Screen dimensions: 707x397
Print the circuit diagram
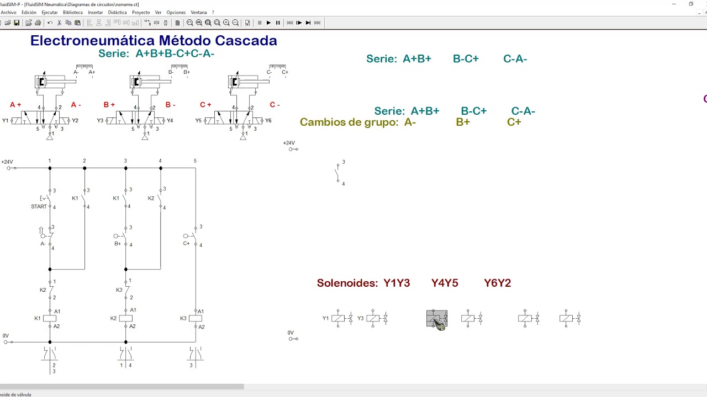pos(38,23)
